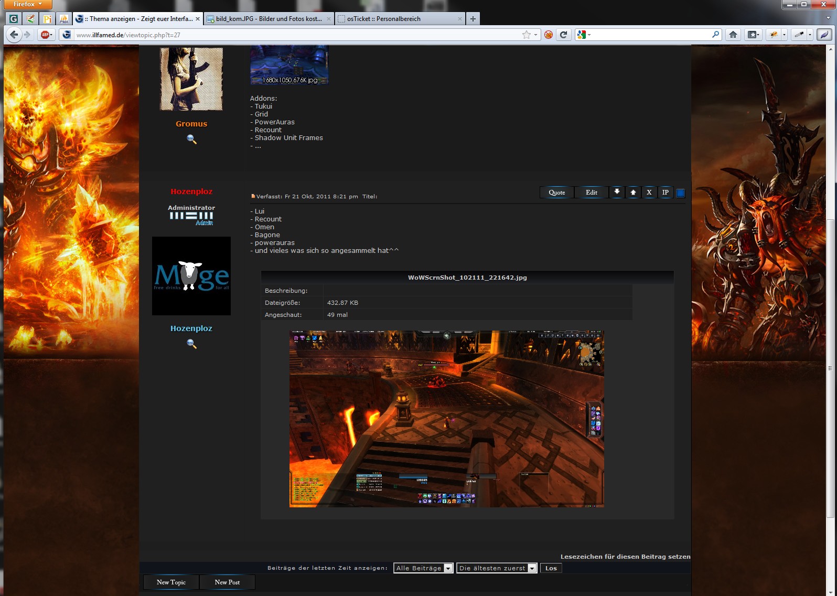Viewport: 837px width, 596px height.
Task: Close the bild_kom.JPG tab
Action: (x=329, y=19)
